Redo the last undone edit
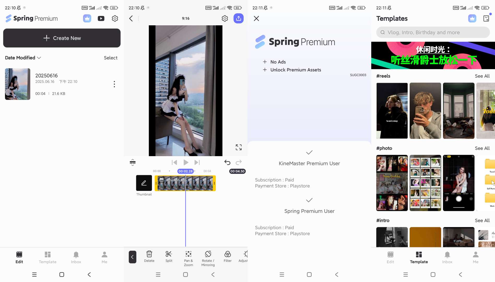The height and width of the screenshot is (282, 495). (239, 162)
